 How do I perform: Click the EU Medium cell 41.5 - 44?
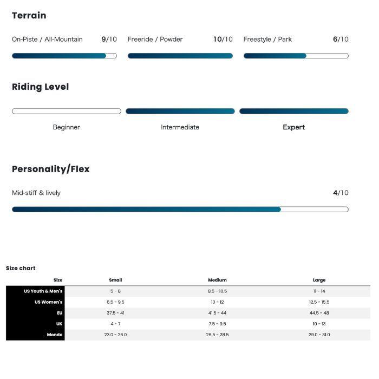(x=217, y=313)
